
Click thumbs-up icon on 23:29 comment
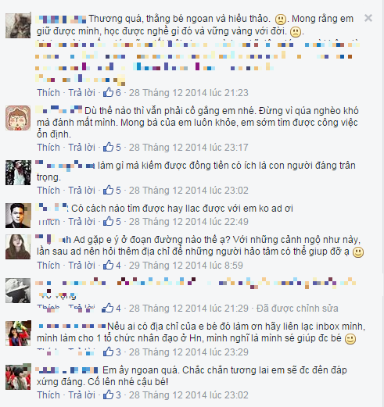[108, 352]
